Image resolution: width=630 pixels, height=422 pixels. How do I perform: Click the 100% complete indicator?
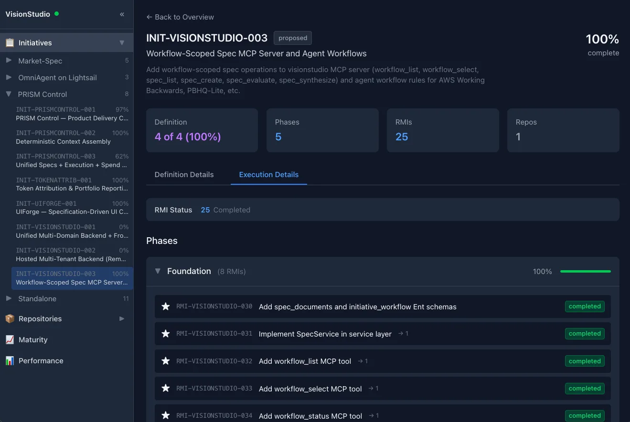pyautogui.click(x=603, y=44)
